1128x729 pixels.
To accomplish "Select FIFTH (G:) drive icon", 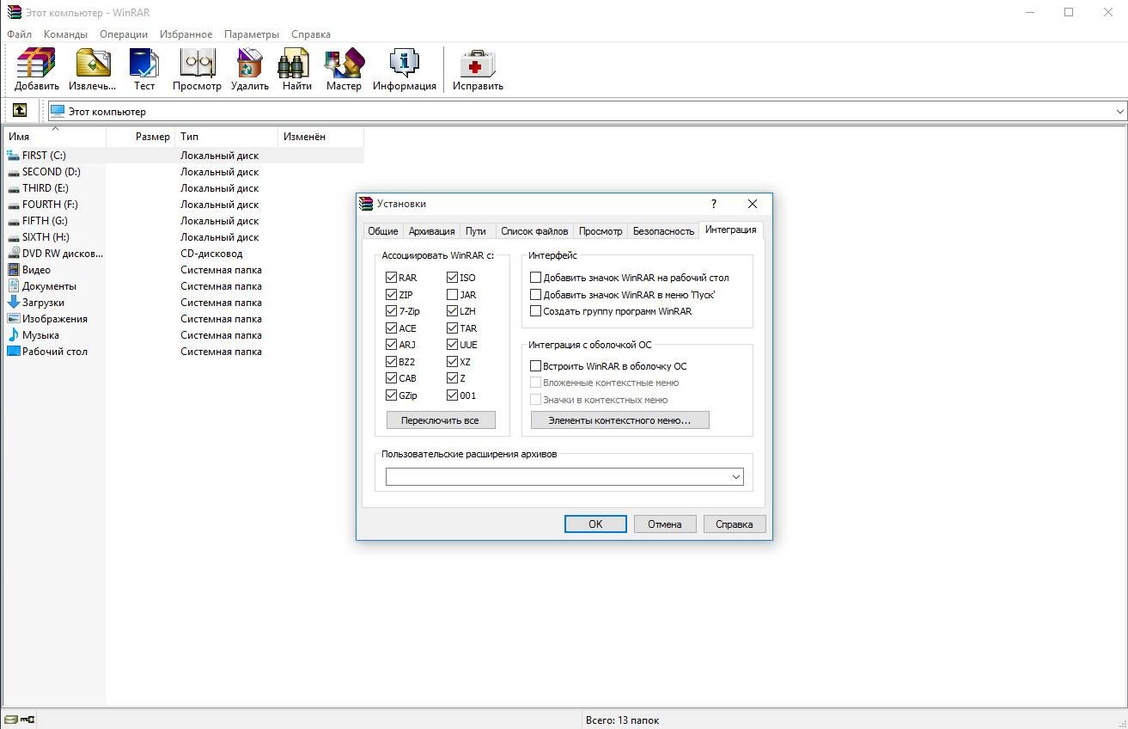I will [13, 221].
